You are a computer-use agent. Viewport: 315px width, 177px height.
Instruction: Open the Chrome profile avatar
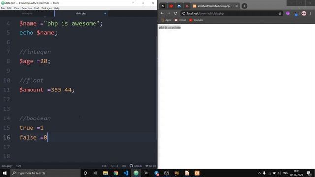(x=304, y=13)
